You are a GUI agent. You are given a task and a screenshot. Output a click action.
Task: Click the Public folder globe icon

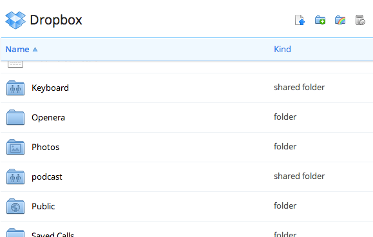coord(15,206)
